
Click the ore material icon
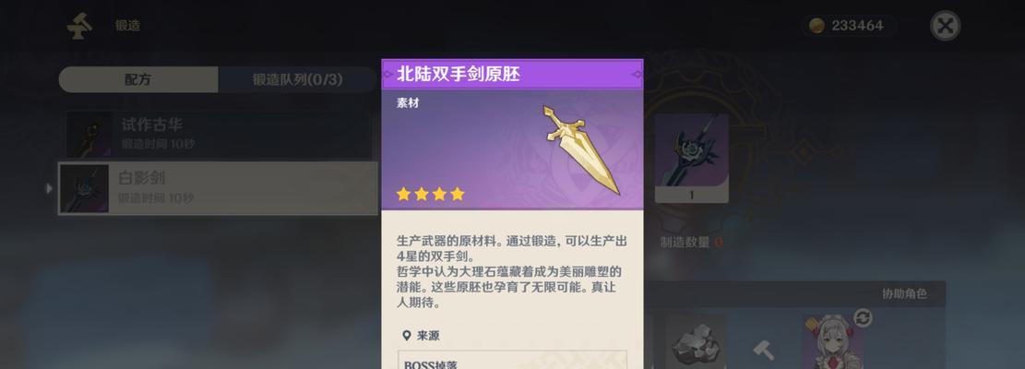click(x=696, y=341)
